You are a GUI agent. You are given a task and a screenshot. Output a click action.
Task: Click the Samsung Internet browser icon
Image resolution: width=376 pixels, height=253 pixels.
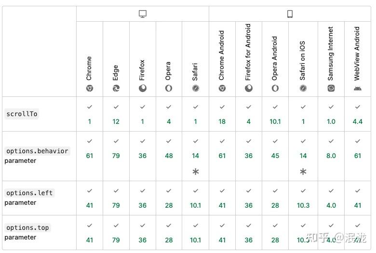pos(331,88)
